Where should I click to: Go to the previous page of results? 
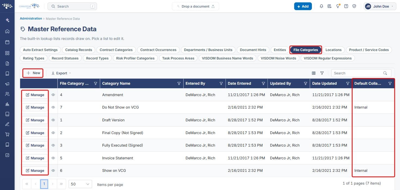[35, 184]
